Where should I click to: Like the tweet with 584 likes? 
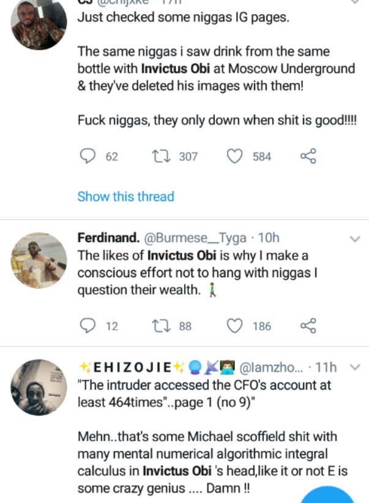[235, 157]
